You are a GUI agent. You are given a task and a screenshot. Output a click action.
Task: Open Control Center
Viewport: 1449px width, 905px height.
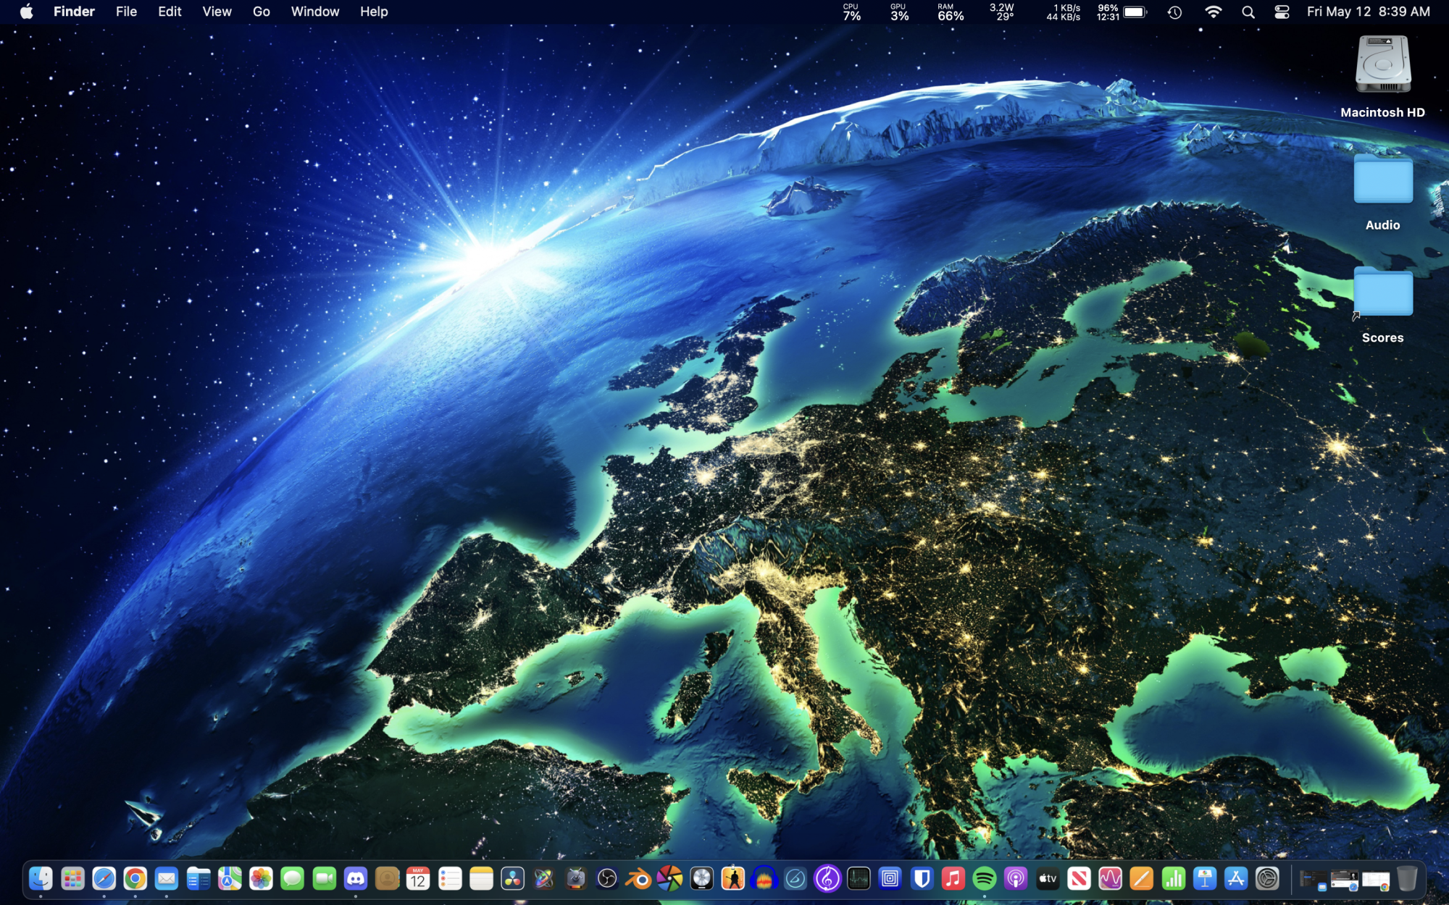tap(1282, 12)
